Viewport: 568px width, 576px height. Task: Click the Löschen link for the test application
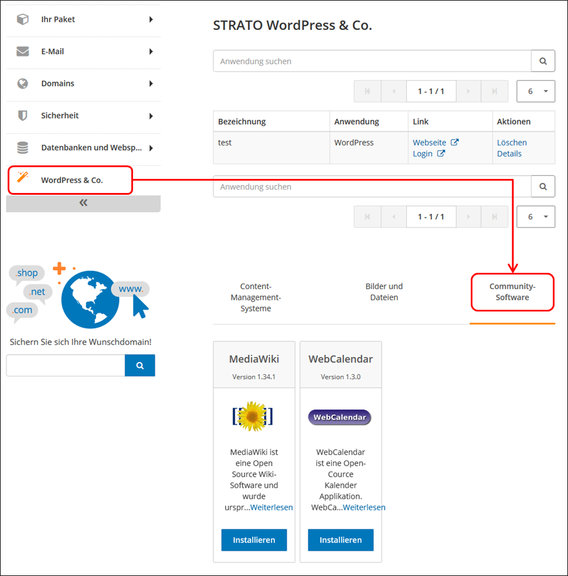[511, 142]
